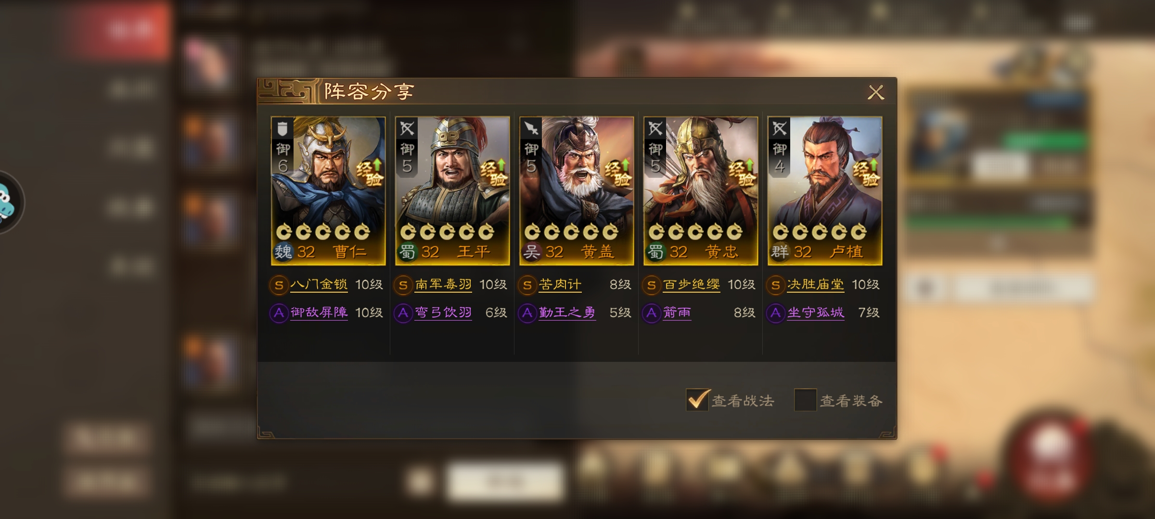Click shield troop icon on Cao Ren
Screen dimensions: 1155x519
coord(282,128)
